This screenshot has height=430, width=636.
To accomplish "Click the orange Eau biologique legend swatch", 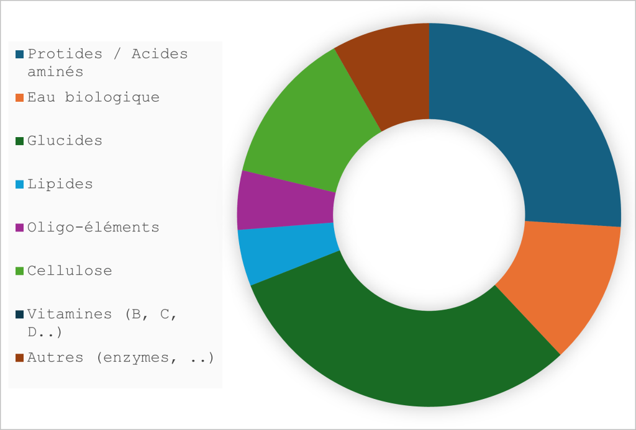I will pos(20,98).
